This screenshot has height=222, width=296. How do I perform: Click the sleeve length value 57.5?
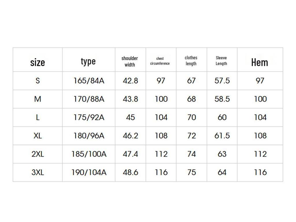click(222, 81)
